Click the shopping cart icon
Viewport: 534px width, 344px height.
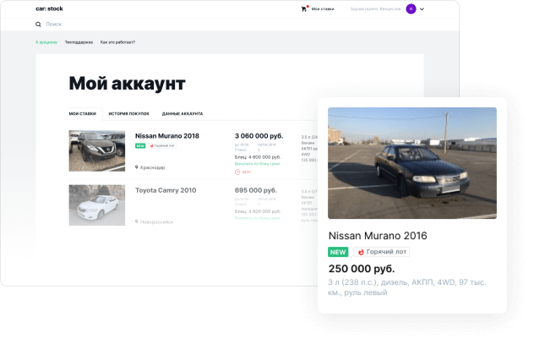pos(304,8)
